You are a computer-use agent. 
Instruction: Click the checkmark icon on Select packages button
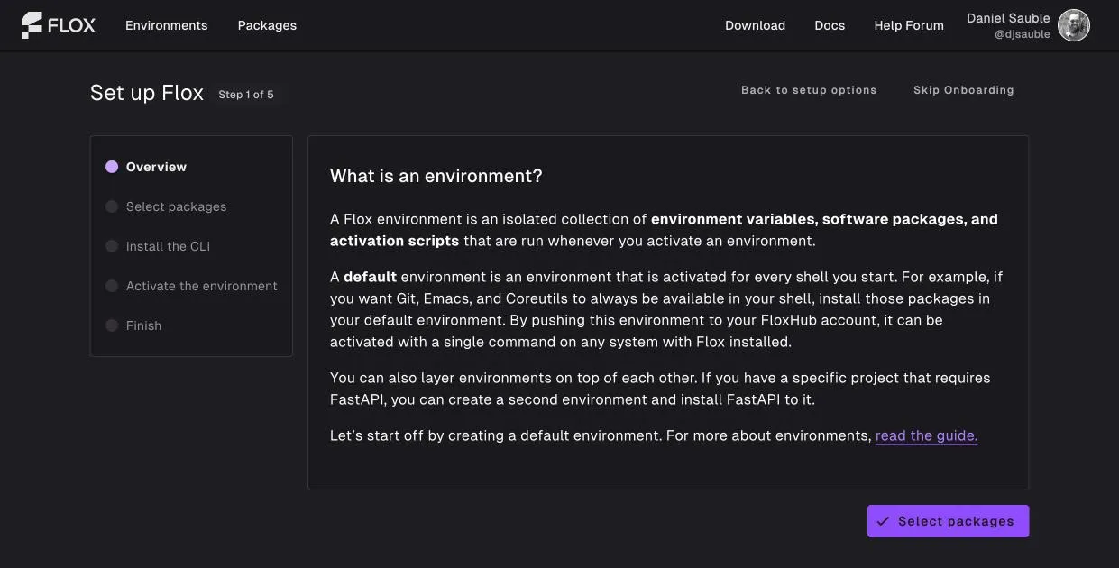pos(883,521)
